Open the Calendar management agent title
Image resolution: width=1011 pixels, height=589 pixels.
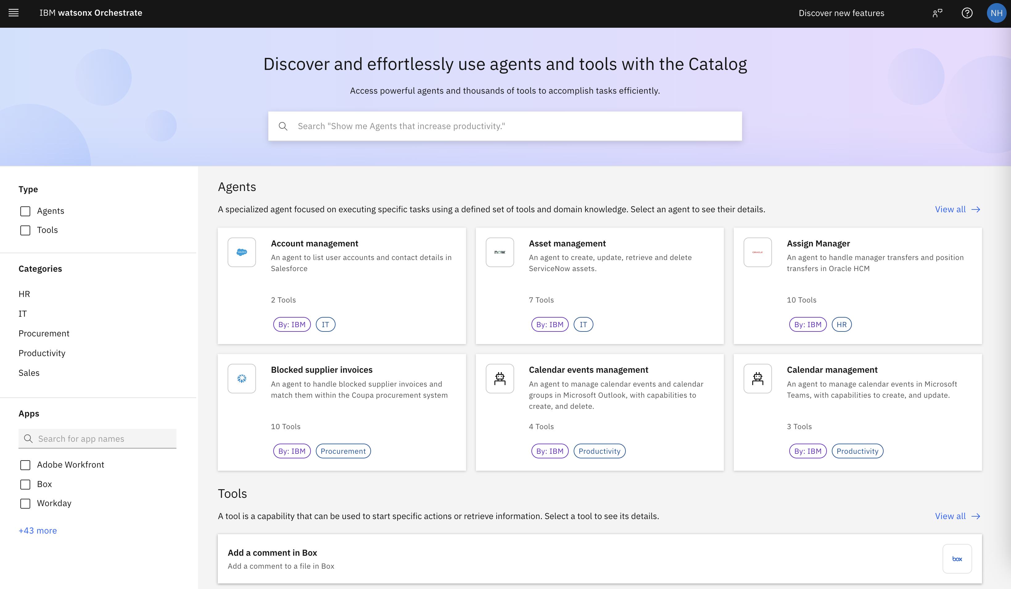click(832, 370)
